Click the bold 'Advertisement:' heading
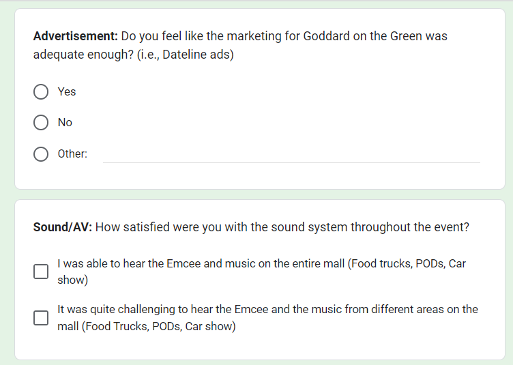This screenshot has height=365, width=513. tap(76, 36)
